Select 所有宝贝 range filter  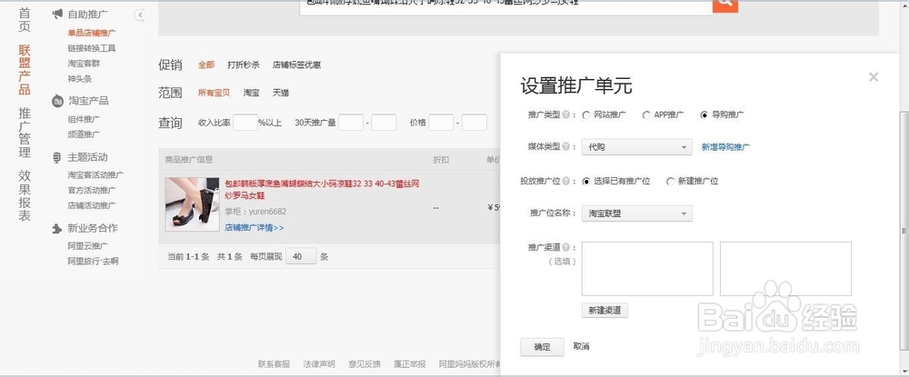tap(214, 93)
